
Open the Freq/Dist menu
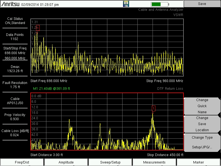click(22, 162)
